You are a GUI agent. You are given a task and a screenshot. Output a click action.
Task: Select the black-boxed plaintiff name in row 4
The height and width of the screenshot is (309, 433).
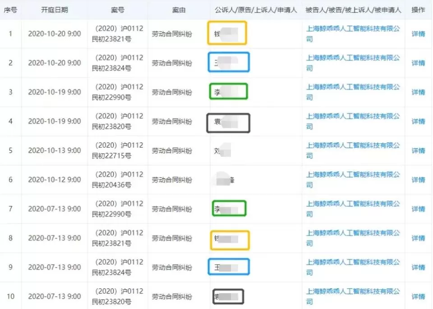click(x=228, y=123)
